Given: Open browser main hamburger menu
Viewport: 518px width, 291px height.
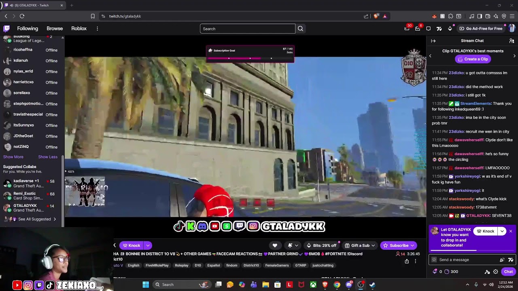Looking at the screenshot, I should (x=512, y=16).
